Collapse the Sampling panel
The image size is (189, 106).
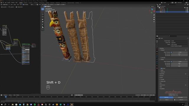click(x=162, y=48)
